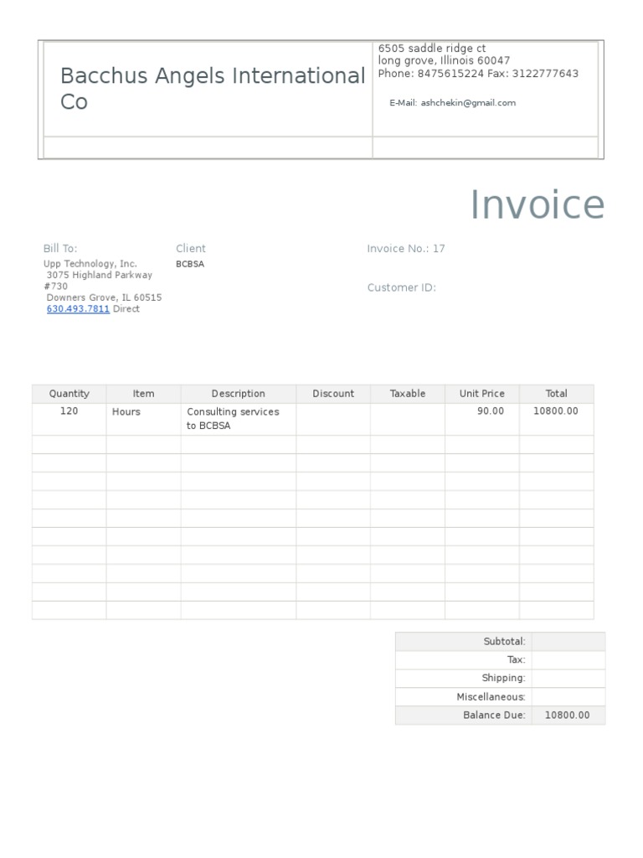Select the #730 suite line
Screen dimensions: 643x858
56,287
